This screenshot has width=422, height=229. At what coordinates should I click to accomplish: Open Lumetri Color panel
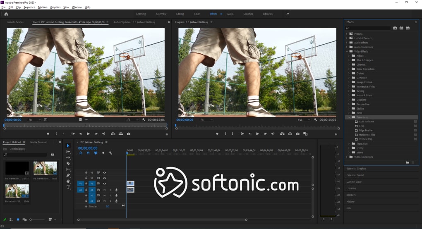[x=354, y=182]
